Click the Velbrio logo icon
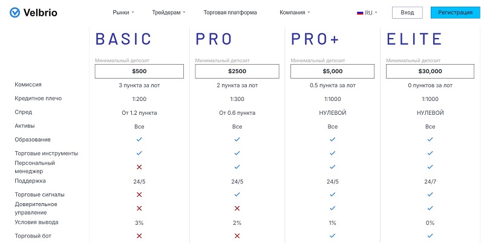The height and width of the screenshot is (243, 484). point(15,13)
